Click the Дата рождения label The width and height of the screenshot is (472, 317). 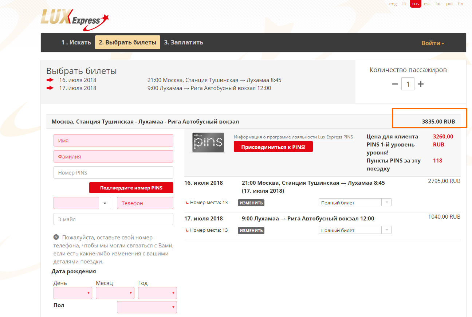[74, 271]
